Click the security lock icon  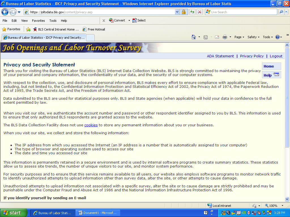(184, 12)
